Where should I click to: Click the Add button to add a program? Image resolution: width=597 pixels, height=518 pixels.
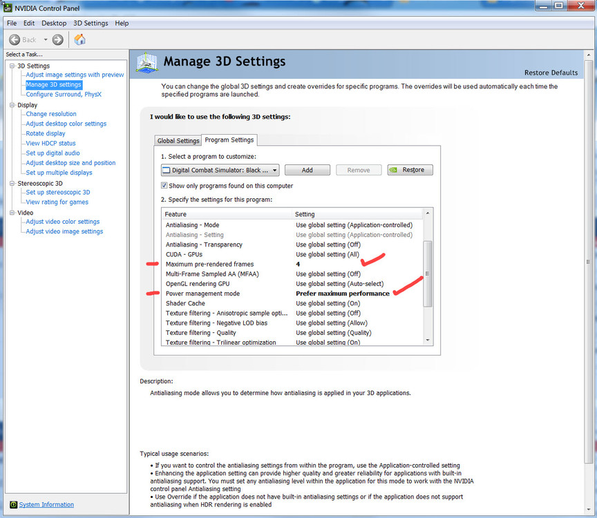[x=307, y=169]
